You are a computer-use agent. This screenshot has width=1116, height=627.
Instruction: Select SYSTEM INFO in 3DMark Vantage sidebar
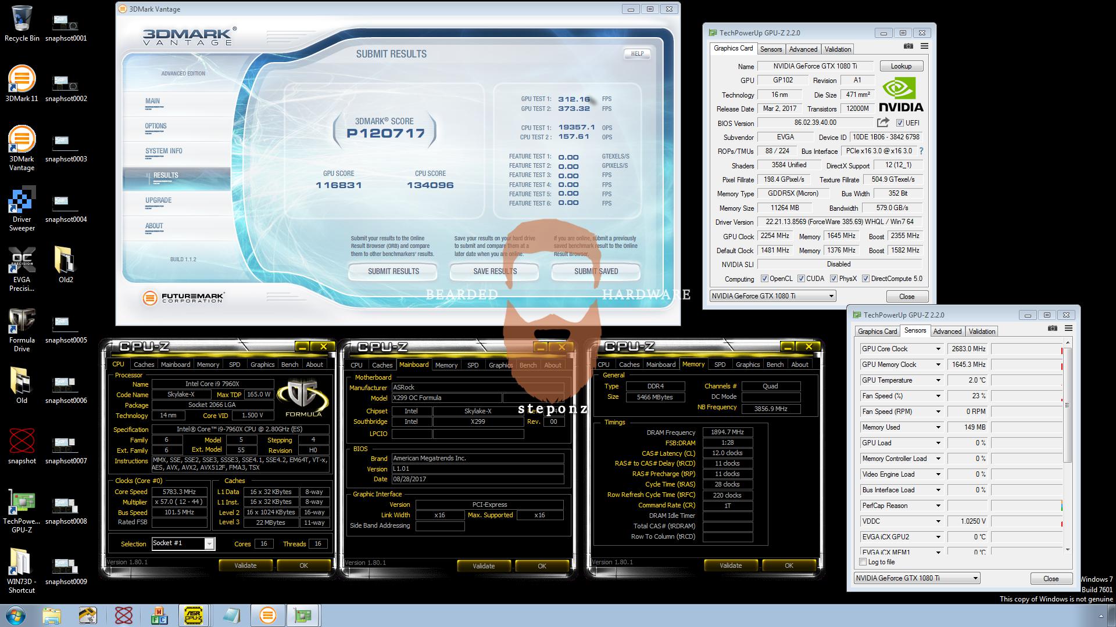[x=163, y=151]
